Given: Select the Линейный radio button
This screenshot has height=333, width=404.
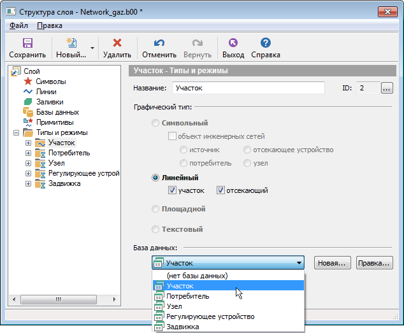Looking at the screenshot, I should point(155,178).
